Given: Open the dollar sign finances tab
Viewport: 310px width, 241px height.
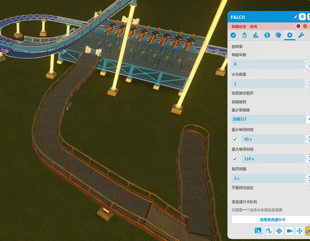Looking at the screenshot, I should coord(267,35).
